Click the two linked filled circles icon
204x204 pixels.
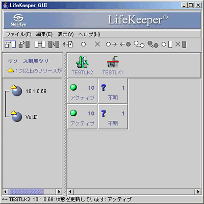click(153, 44)
